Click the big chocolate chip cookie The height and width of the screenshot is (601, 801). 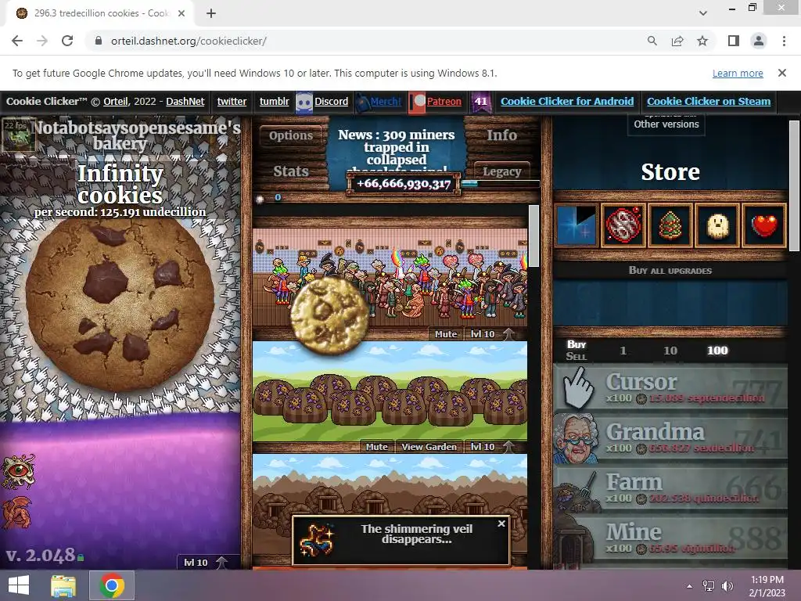click(x=120, y=305)
